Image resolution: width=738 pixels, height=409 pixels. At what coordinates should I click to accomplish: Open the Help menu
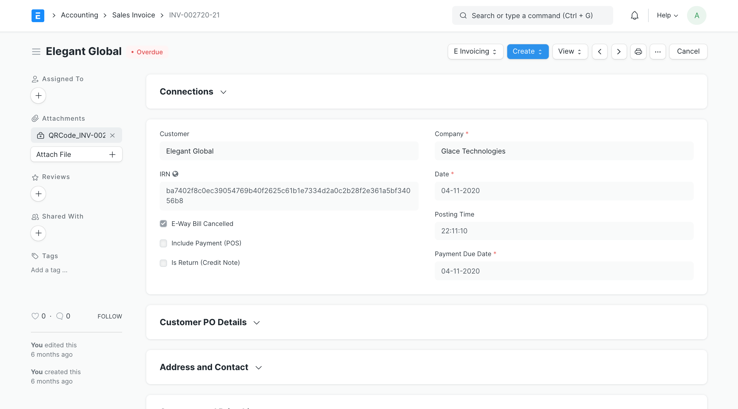[x=667, y=15]
